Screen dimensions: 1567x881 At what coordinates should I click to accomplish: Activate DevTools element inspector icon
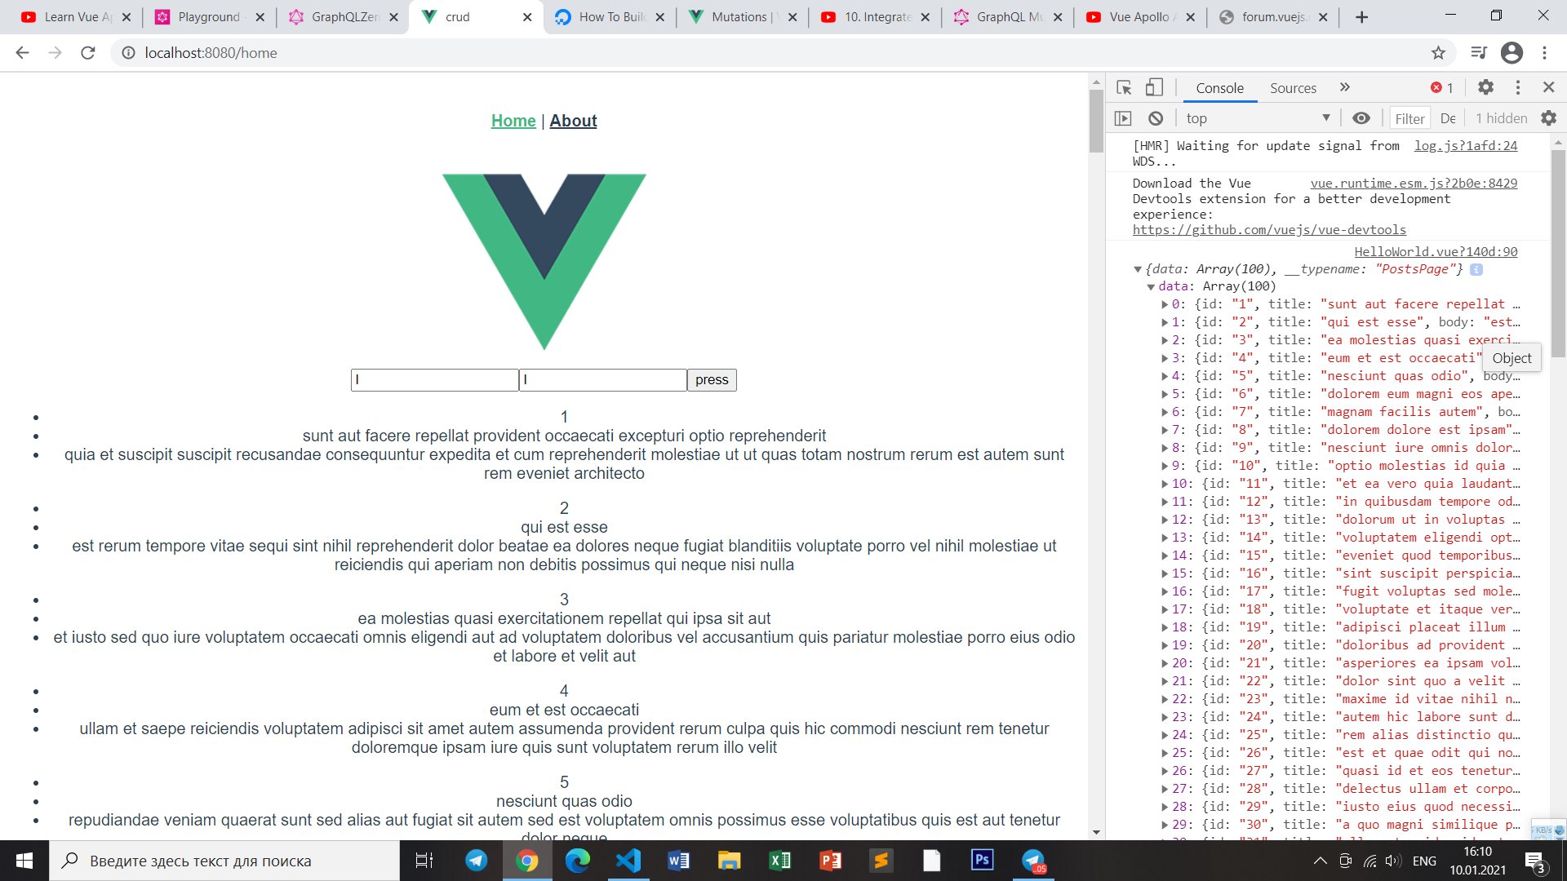1124,87
